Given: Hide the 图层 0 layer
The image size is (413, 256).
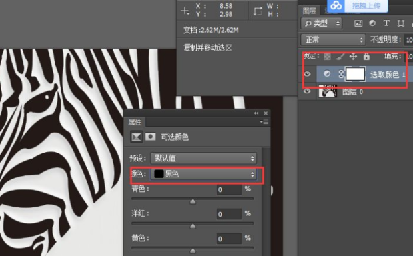Looking at the screenshot, I should tap(307, 91).
